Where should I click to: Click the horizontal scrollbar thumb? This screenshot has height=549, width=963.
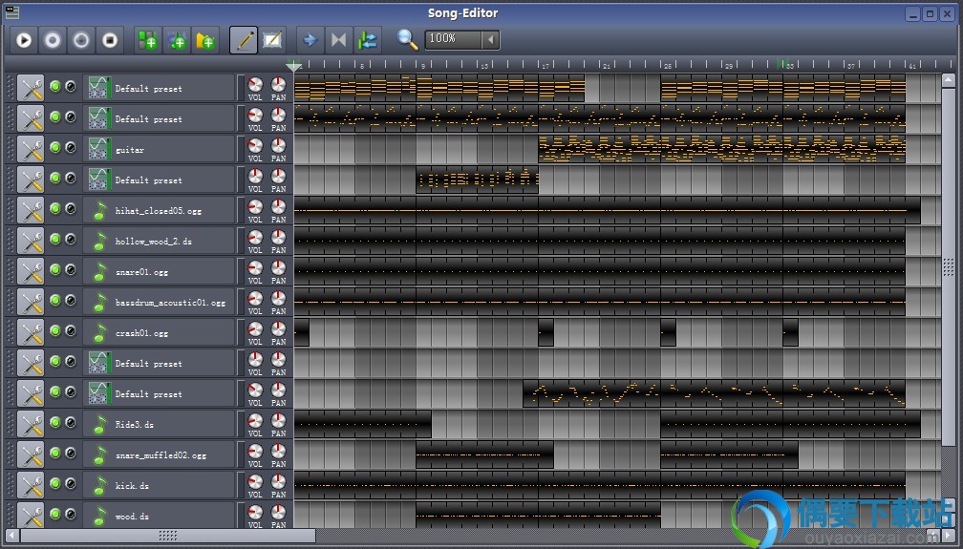click(168, 536)
